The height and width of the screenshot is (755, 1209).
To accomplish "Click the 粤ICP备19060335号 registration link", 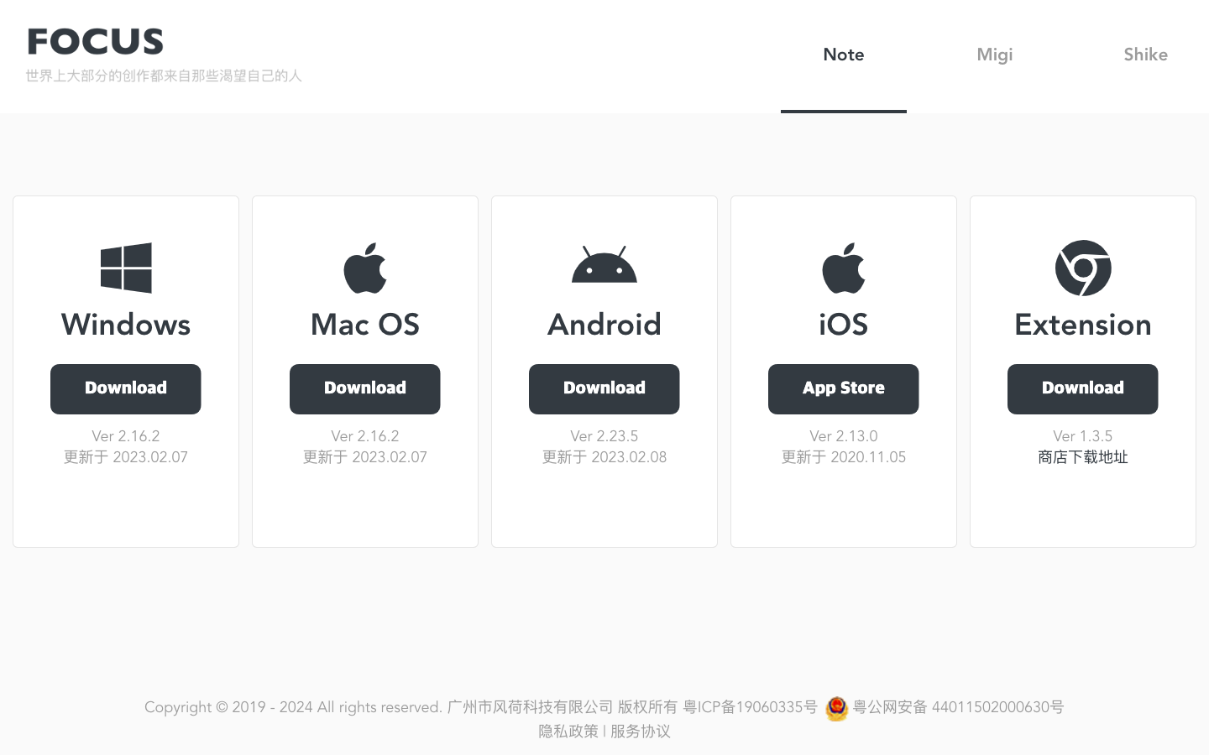I will tap(747, 707).
